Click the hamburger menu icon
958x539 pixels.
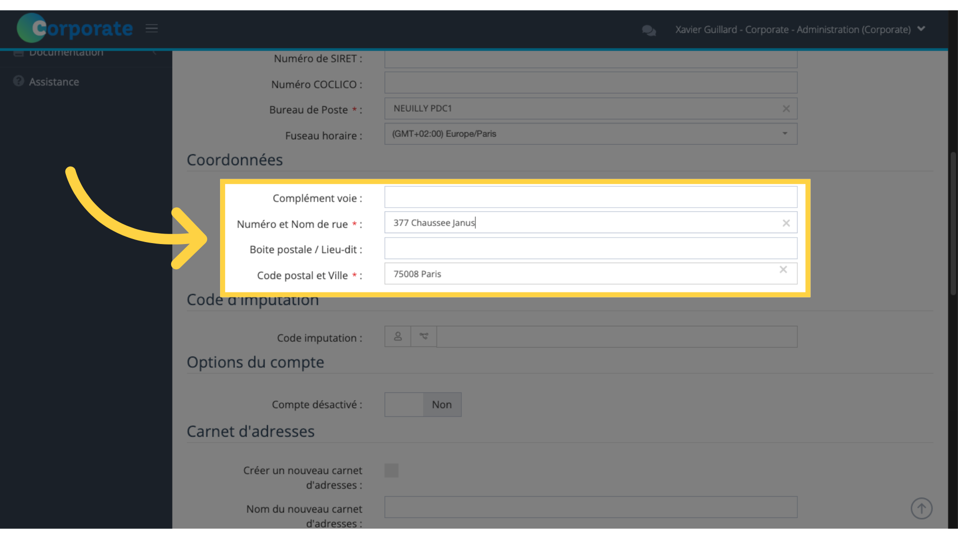click(152, 28)
